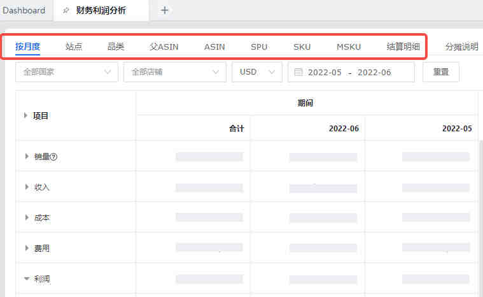This screenshot has width=483, height=297.
Task: Select the 财务利润分析 tab
Action: tap(101, 10)
